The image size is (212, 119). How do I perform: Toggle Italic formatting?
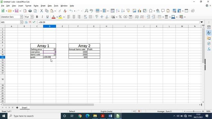click(x=42, y=17)
